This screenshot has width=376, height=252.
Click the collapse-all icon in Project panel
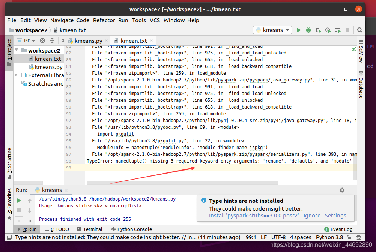52,41
